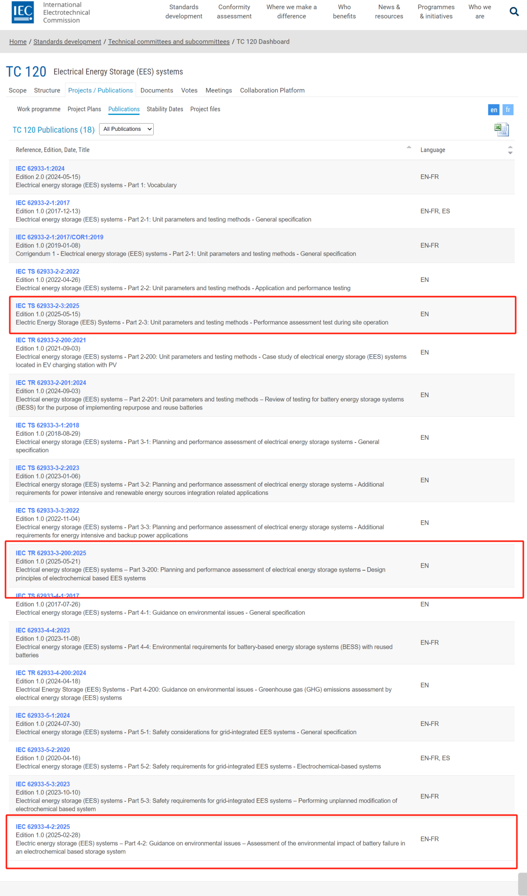Export publications via the Excel icon
This screenshot has width=527, height=896.
point(501,129)
